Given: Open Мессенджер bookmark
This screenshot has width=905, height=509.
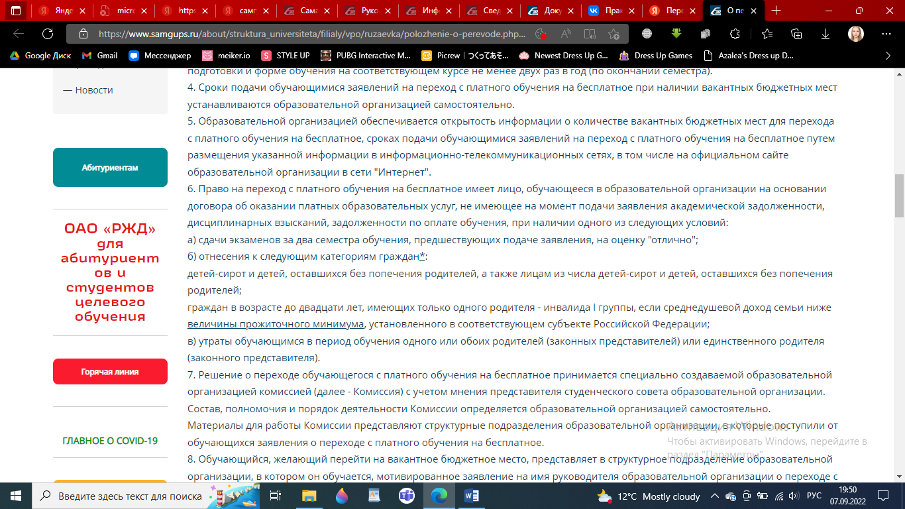Looking at the screenshot, I should click(x=160, y=56).
